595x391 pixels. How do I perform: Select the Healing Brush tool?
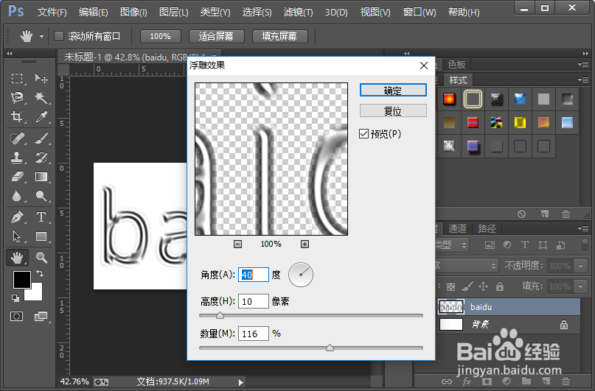[17, 138]
